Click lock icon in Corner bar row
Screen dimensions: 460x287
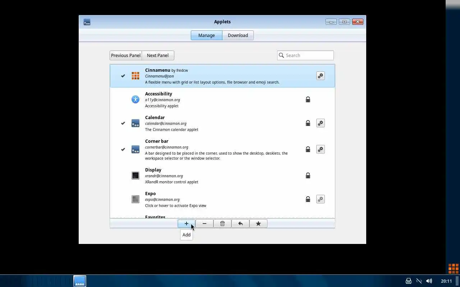pyautogui.click(x=308, y=149)
